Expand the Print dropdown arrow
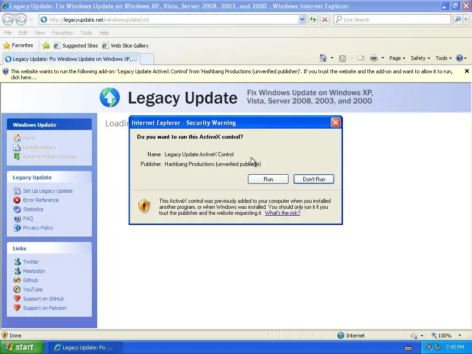This screenshot has width=472, height=354. tap(383, 58)
